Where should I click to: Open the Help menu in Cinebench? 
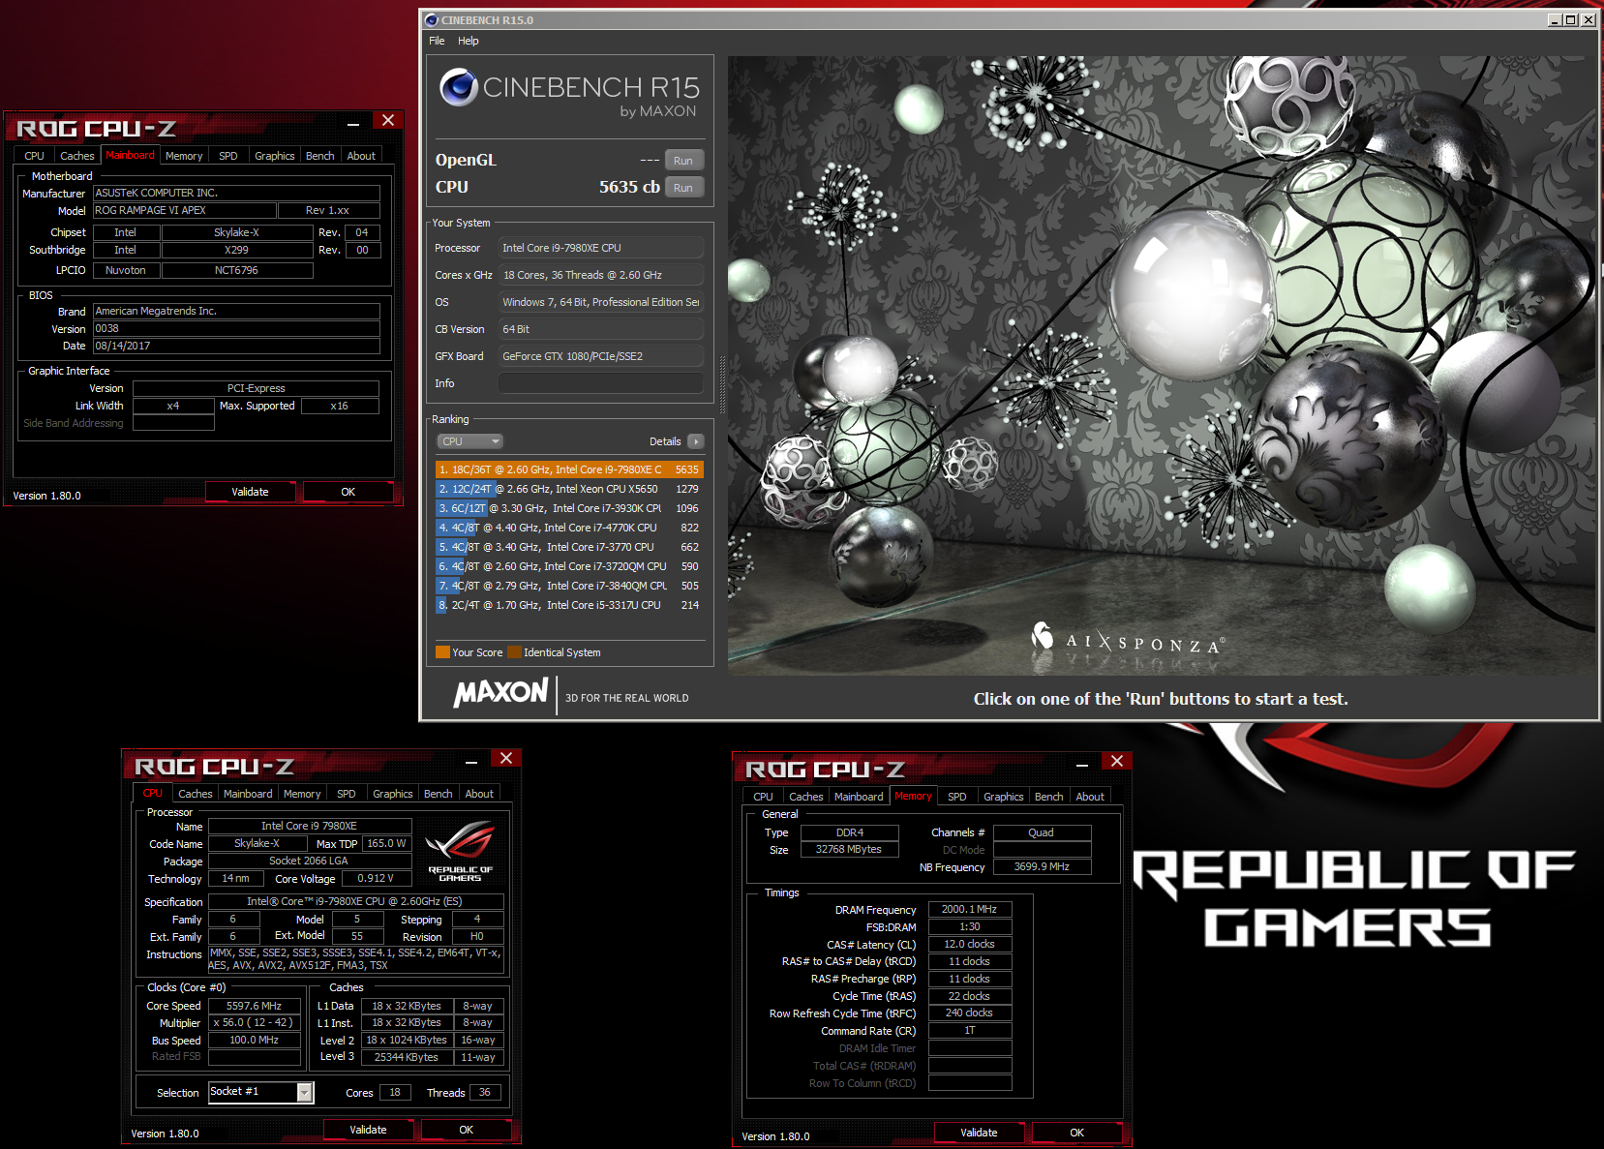[x=469, y=41]
